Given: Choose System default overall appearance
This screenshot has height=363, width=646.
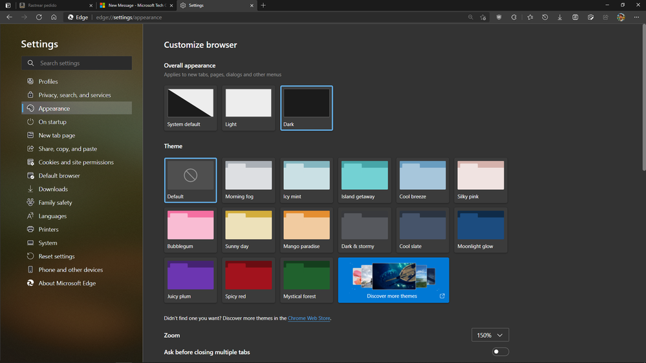Looking at the screenshot, I should click(x=190, y=108).
